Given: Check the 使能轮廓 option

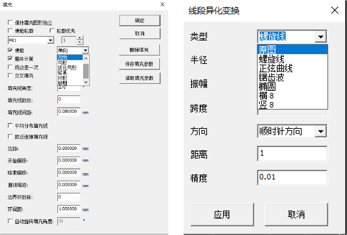Looking at the screenshot, I should [10, 30].
